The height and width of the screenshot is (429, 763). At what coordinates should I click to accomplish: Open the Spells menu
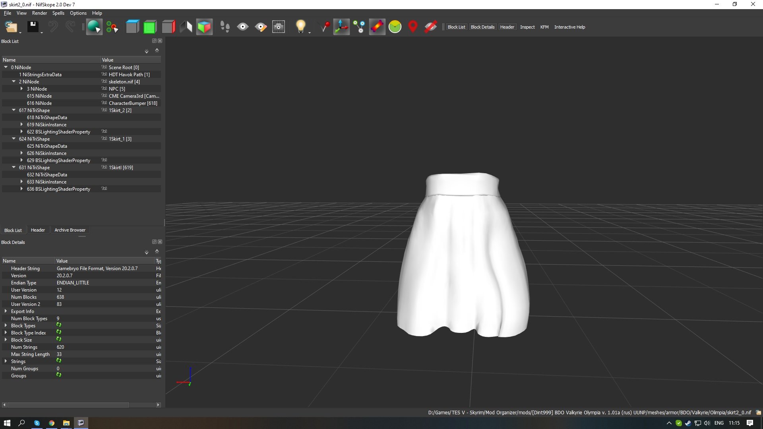[58, 13]
